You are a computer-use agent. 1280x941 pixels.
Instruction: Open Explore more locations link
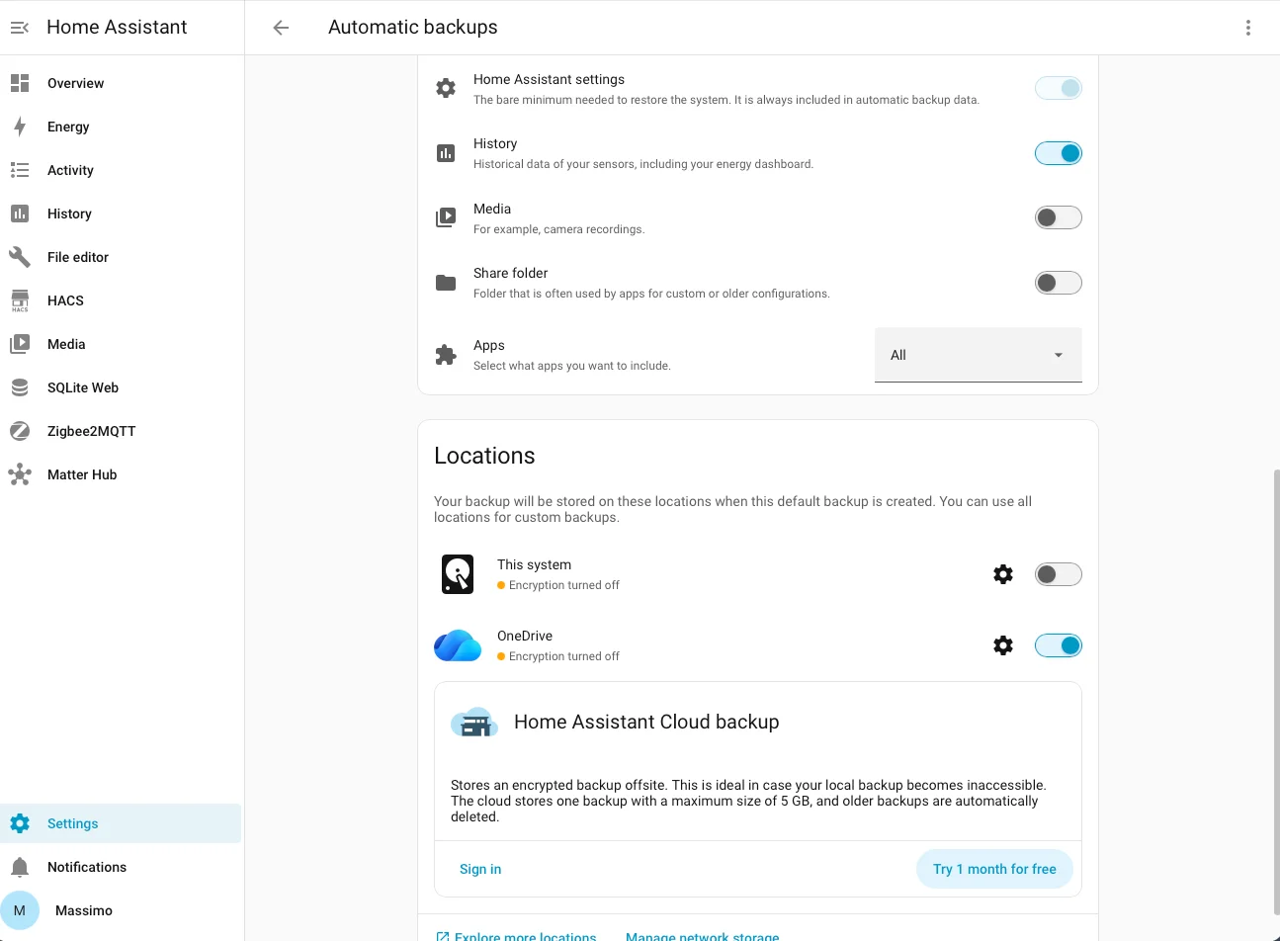coord(517,935)
